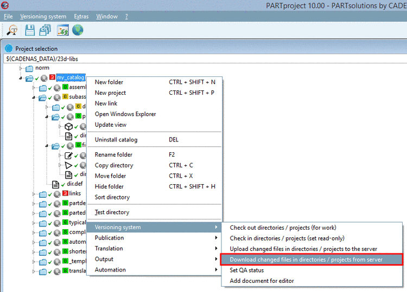407x292 pixels.
Task: Click the update image toolbar icon
Action: tap(63, 30)
